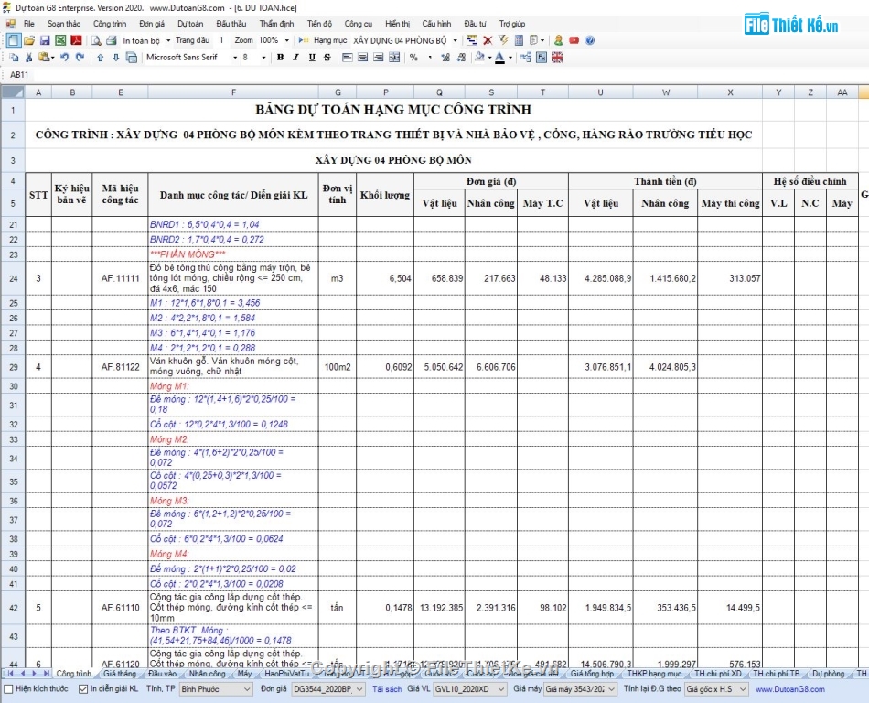Center align the cell text

(x=363, y=57)
